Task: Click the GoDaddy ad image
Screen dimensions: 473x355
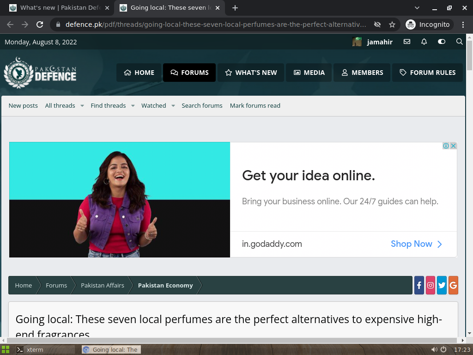Action: pos(120,200)
